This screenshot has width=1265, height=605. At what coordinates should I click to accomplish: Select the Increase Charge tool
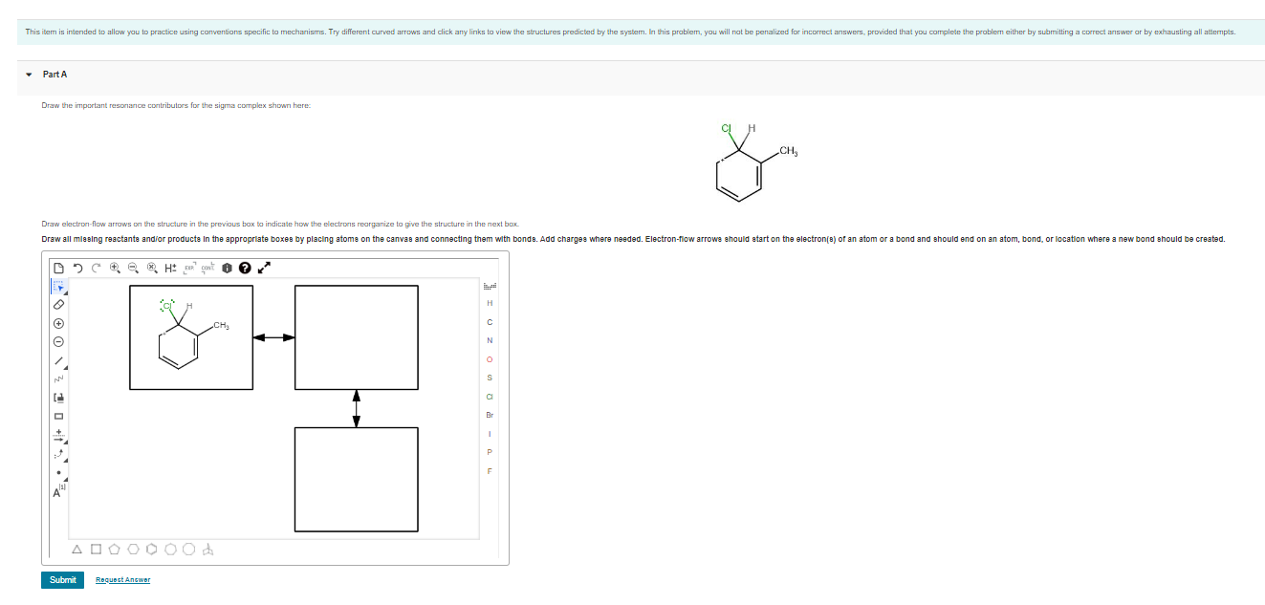59,324
